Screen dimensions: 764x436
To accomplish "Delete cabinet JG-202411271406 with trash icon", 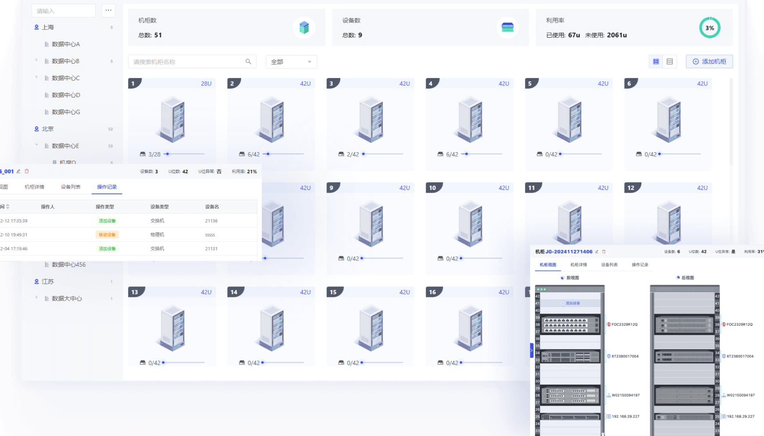I will coord(604,252).
